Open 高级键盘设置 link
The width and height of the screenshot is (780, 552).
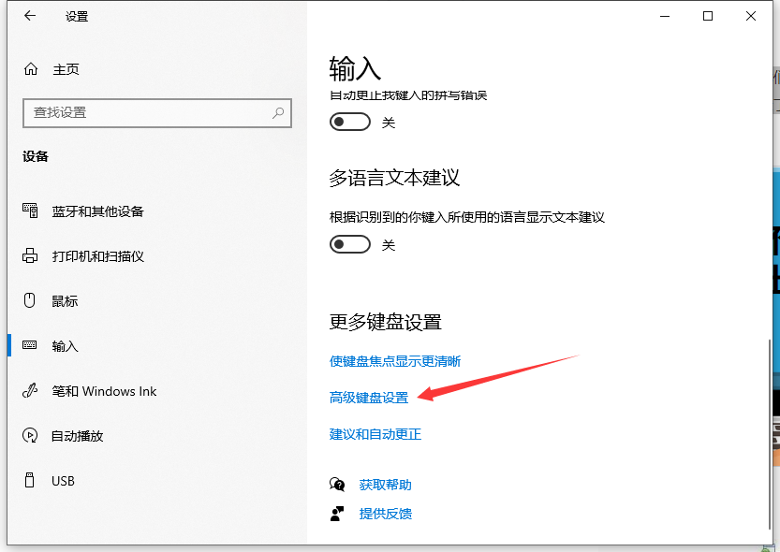369,398
